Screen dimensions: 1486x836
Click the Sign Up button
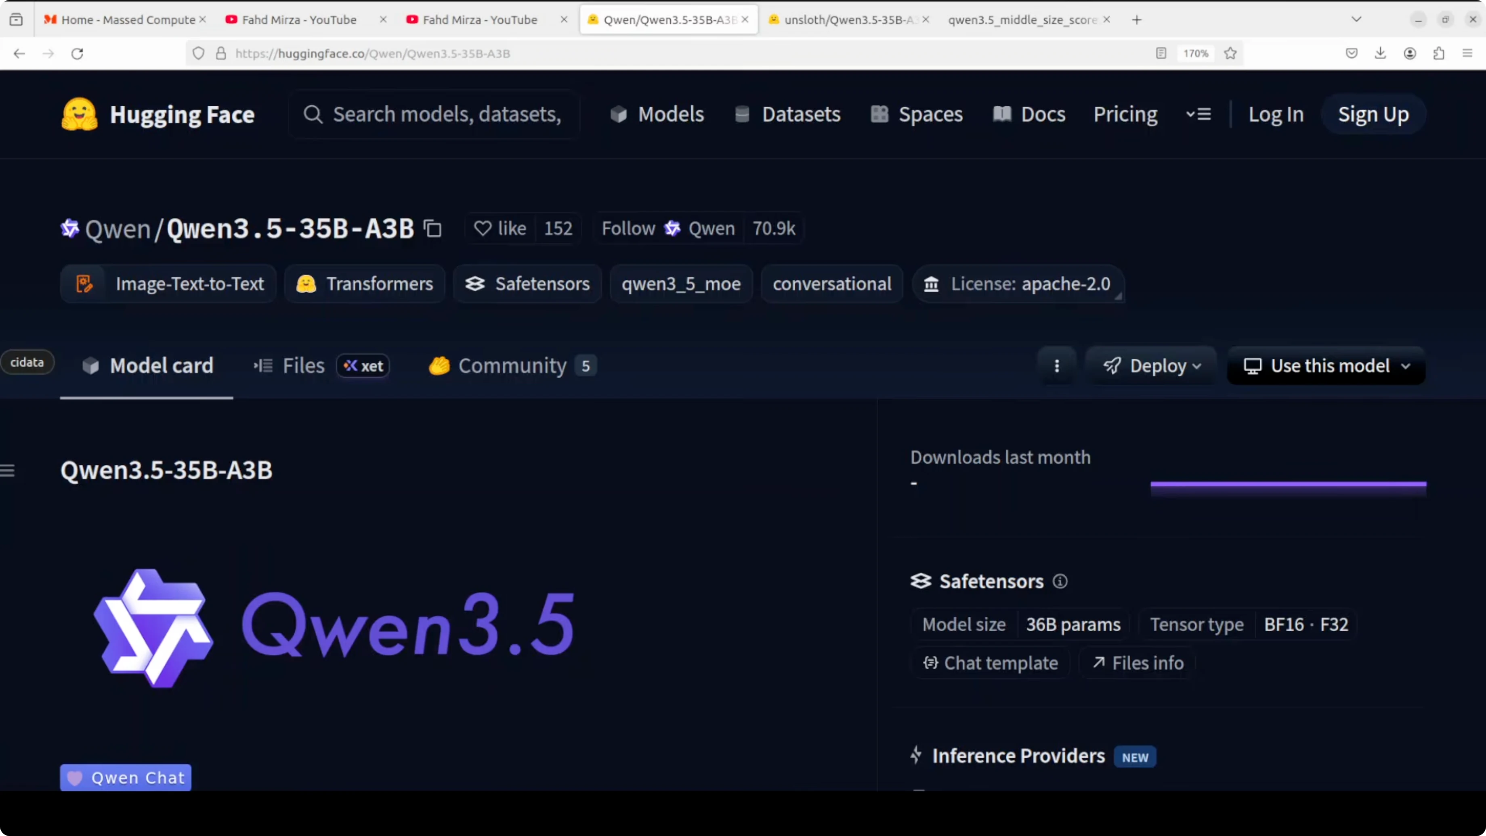click(1373, 114)
